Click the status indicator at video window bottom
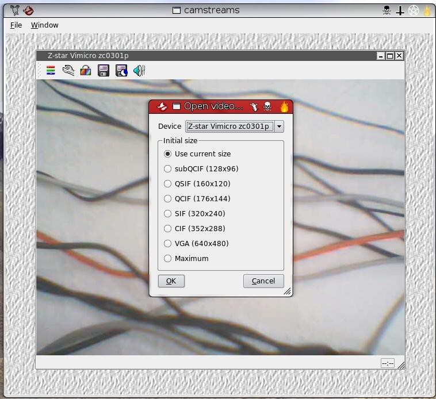The image size is (436, 399). (x=388, y=363)
